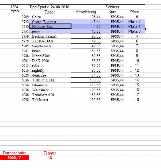Grab the selection fill handle square

[x=146, y=29]
